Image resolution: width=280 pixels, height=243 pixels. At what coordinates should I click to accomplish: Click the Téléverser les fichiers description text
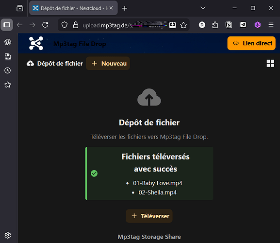(x=149, y=137)
